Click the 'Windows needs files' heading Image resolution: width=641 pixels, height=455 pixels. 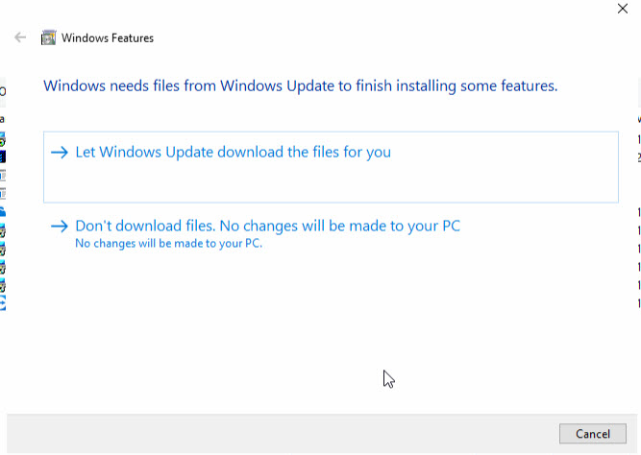(301, 86)
